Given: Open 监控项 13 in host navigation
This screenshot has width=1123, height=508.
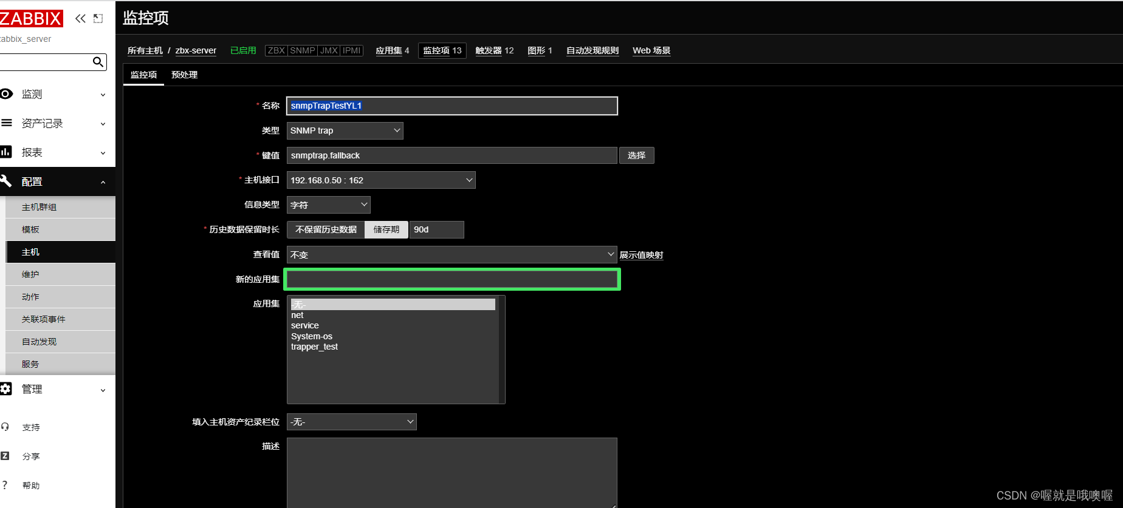Looking at the screenshot, I should [x=442, y=50].
